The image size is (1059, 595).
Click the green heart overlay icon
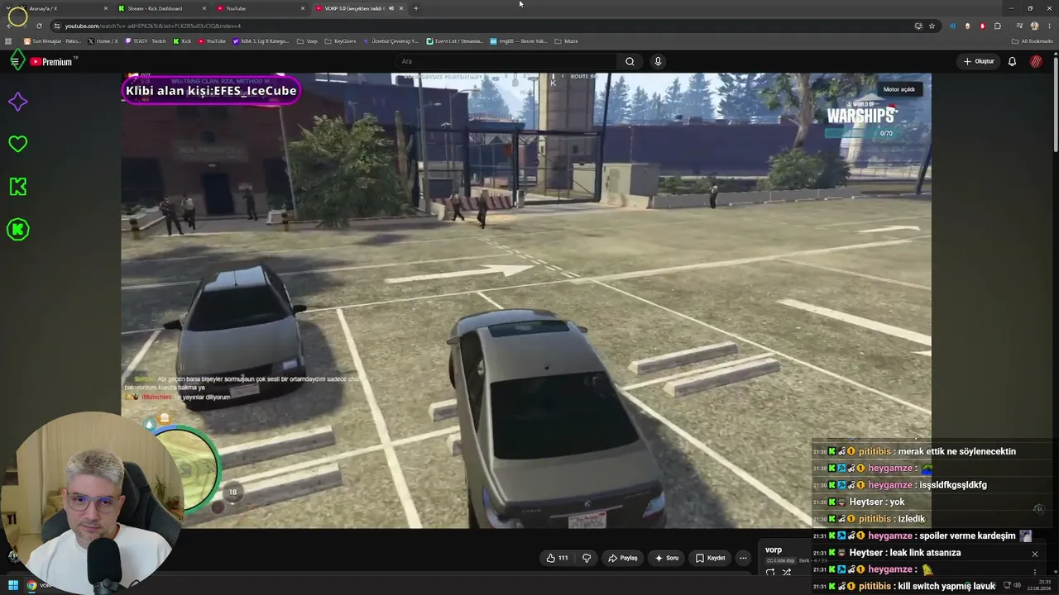coord(17,144)
